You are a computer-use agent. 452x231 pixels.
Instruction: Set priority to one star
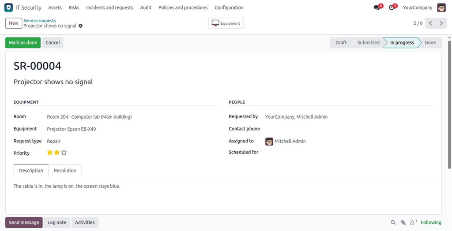(50, 153)
